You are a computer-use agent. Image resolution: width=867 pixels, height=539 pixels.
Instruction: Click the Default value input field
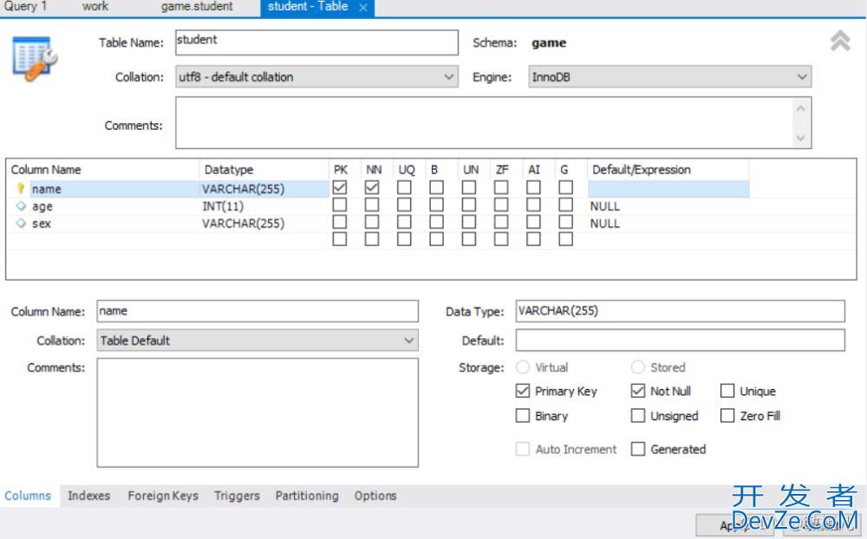pos(680,340)
